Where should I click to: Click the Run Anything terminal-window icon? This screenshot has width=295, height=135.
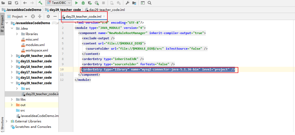(143, 3)
